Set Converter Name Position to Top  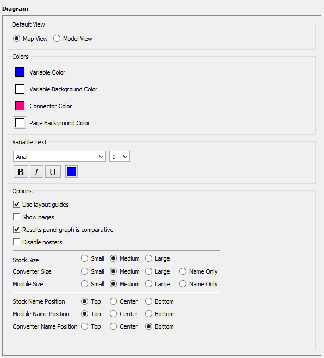(84, 326)
